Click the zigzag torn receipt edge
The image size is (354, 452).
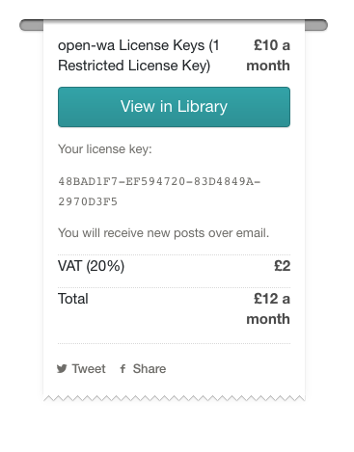tap(174, 398)
